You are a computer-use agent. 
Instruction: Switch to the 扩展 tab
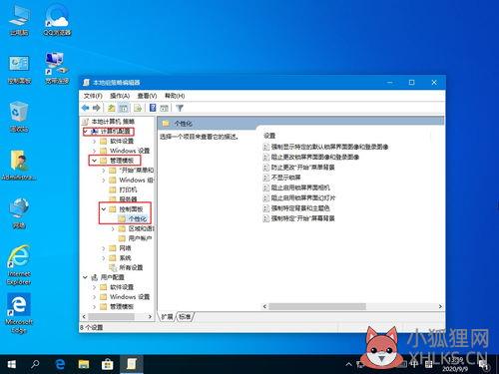coord(167,317)
